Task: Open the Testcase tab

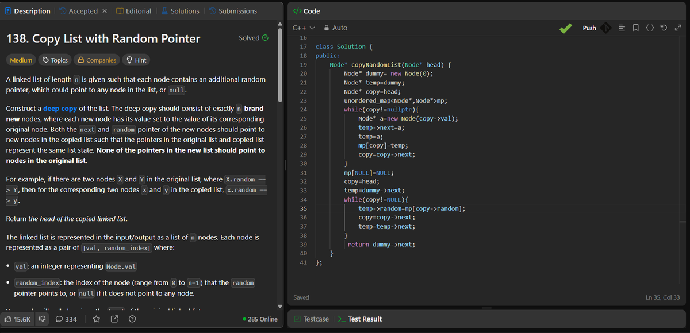Action: pos(311,319)
